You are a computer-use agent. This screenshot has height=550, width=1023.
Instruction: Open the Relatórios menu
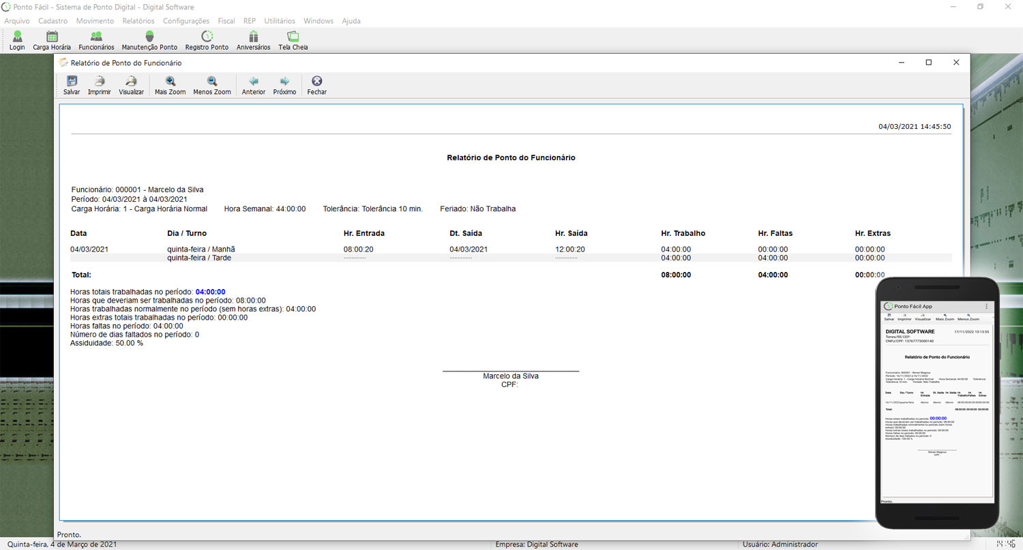click(x=138, y=21)
